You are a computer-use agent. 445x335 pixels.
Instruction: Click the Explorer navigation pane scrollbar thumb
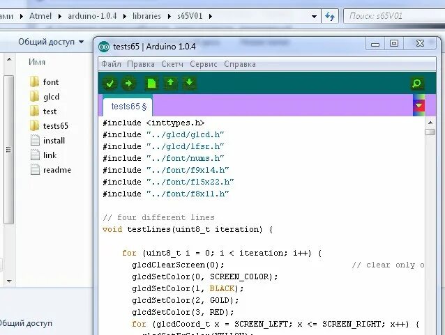coord(9,150)
